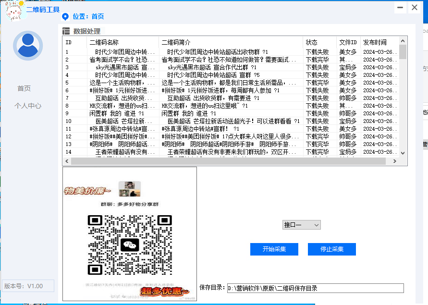Screen dimensions: 428x305
Task: Select row 8 HR交流群 description
Action: 205,106
